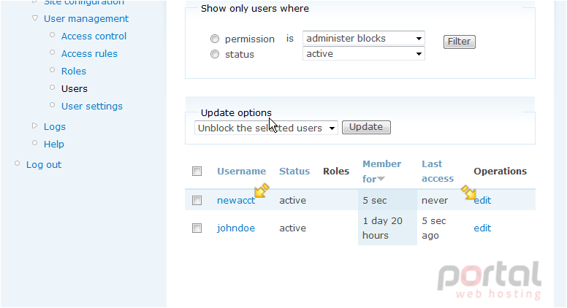
Task: Open the User management section
Action: (86, 19)
